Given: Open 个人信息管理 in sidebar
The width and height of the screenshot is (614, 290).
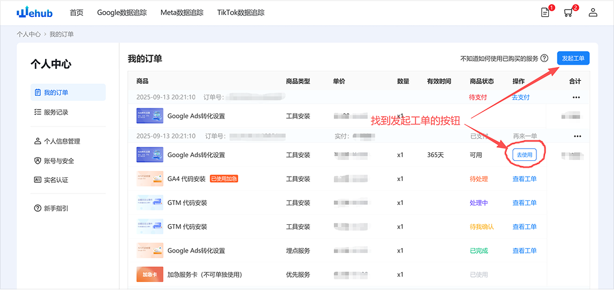Looking at the screenshot, I should (x=61, y=142).
